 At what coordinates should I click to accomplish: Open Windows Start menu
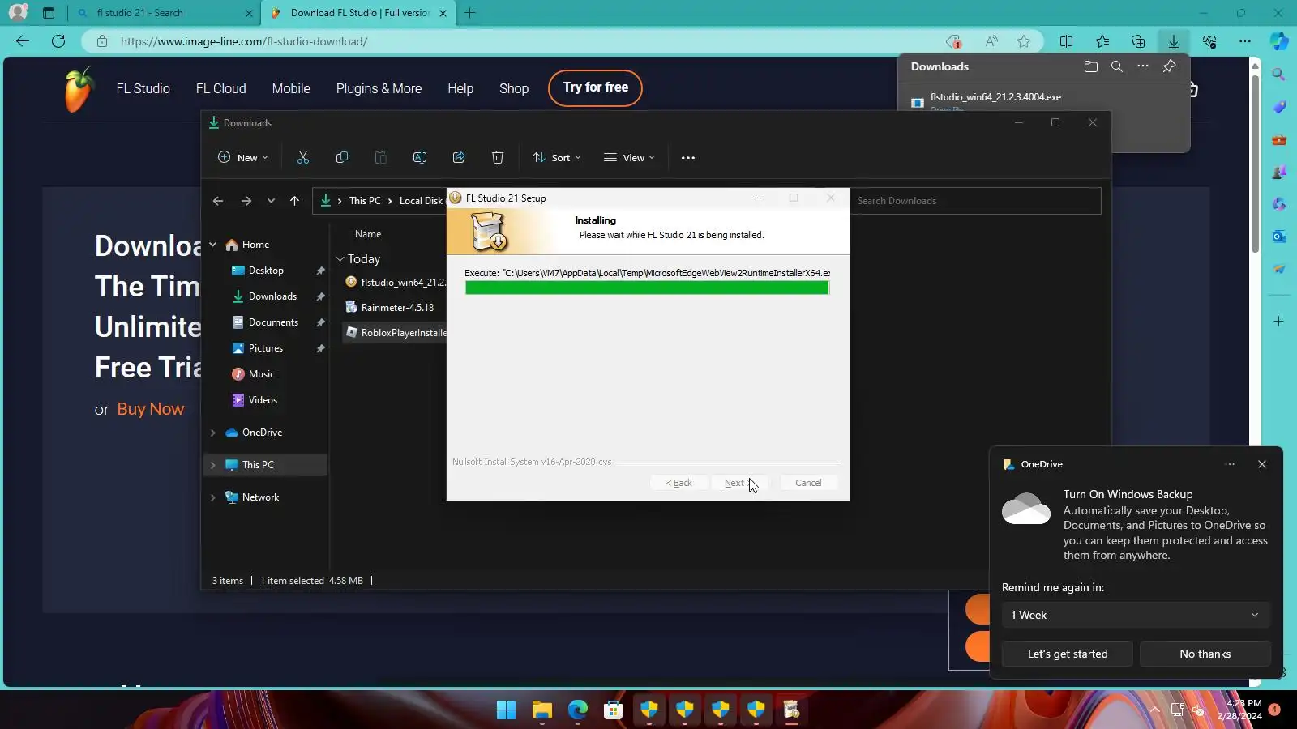(x=507, y=710)
